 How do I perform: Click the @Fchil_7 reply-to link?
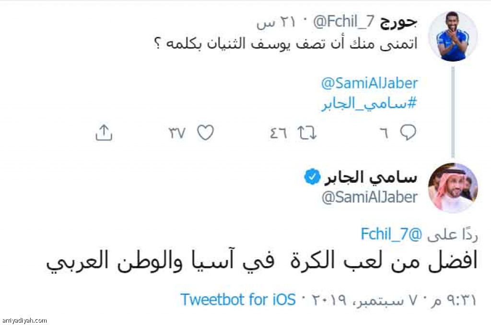point(391,234)
